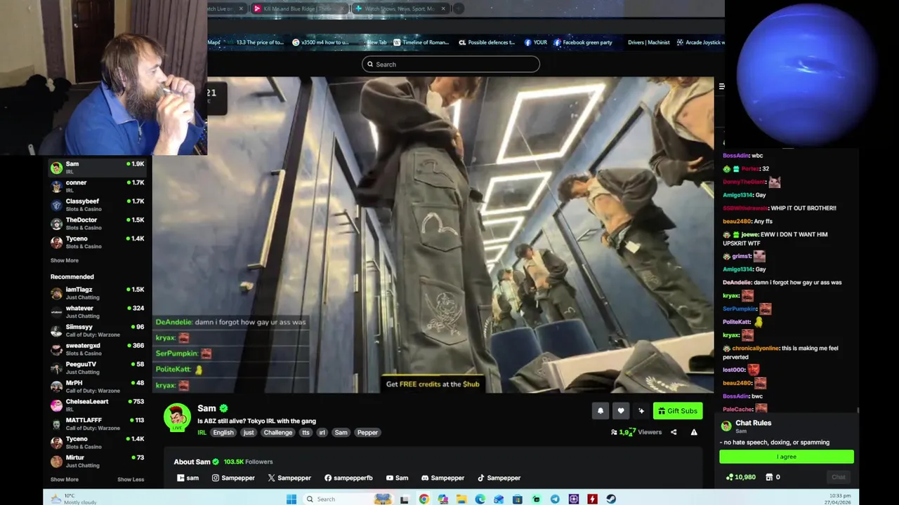Open Sampepper TikTok link
This screenshot has width=899, height=505.
click(499, 478)
